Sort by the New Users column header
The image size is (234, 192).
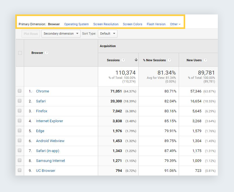click(x=194, y=60)
